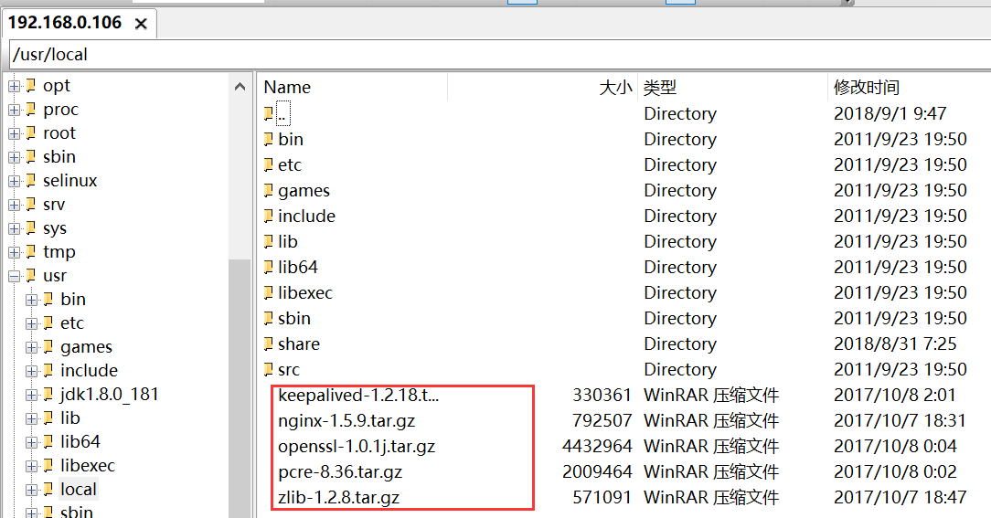
Task: Collapse the usr folder node
Action: click(14, 276)
